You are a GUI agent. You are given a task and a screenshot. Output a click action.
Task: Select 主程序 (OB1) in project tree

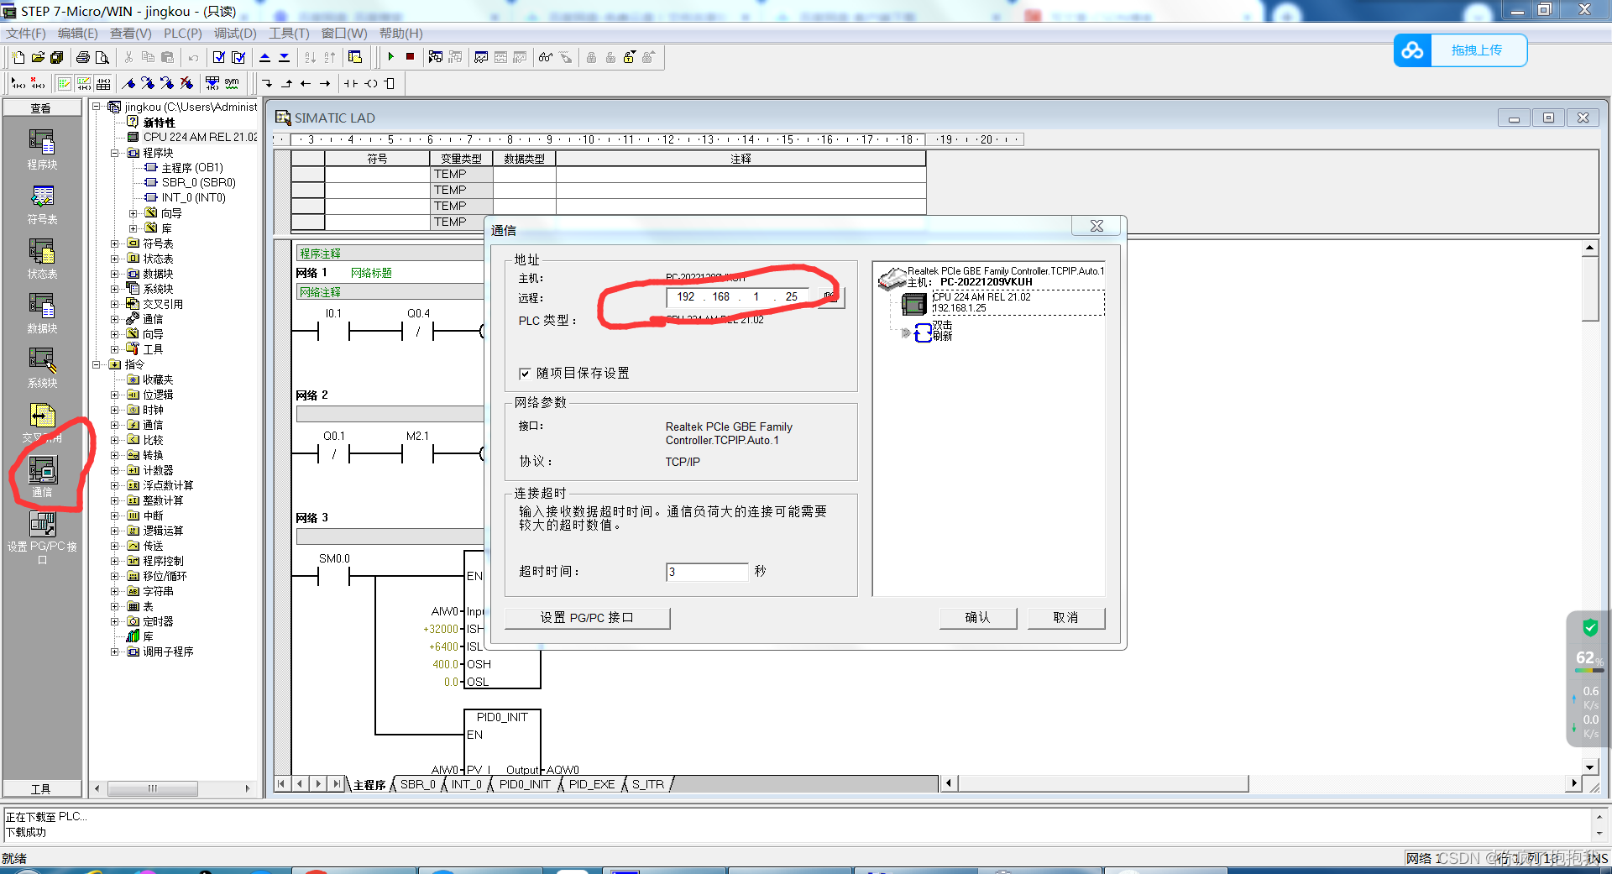click(192, 168)
